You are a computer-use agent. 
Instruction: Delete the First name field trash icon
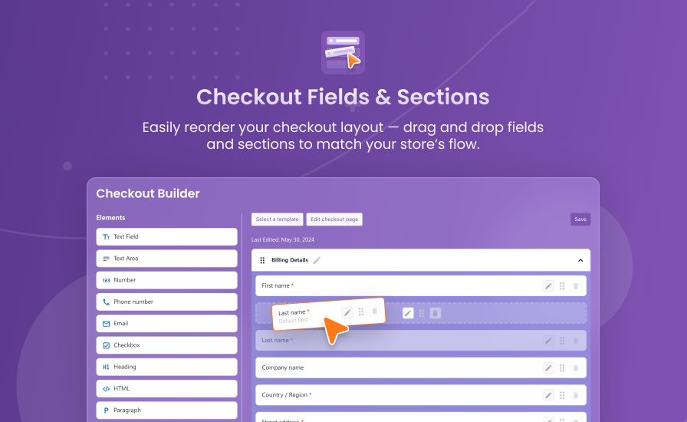(576, 286)
